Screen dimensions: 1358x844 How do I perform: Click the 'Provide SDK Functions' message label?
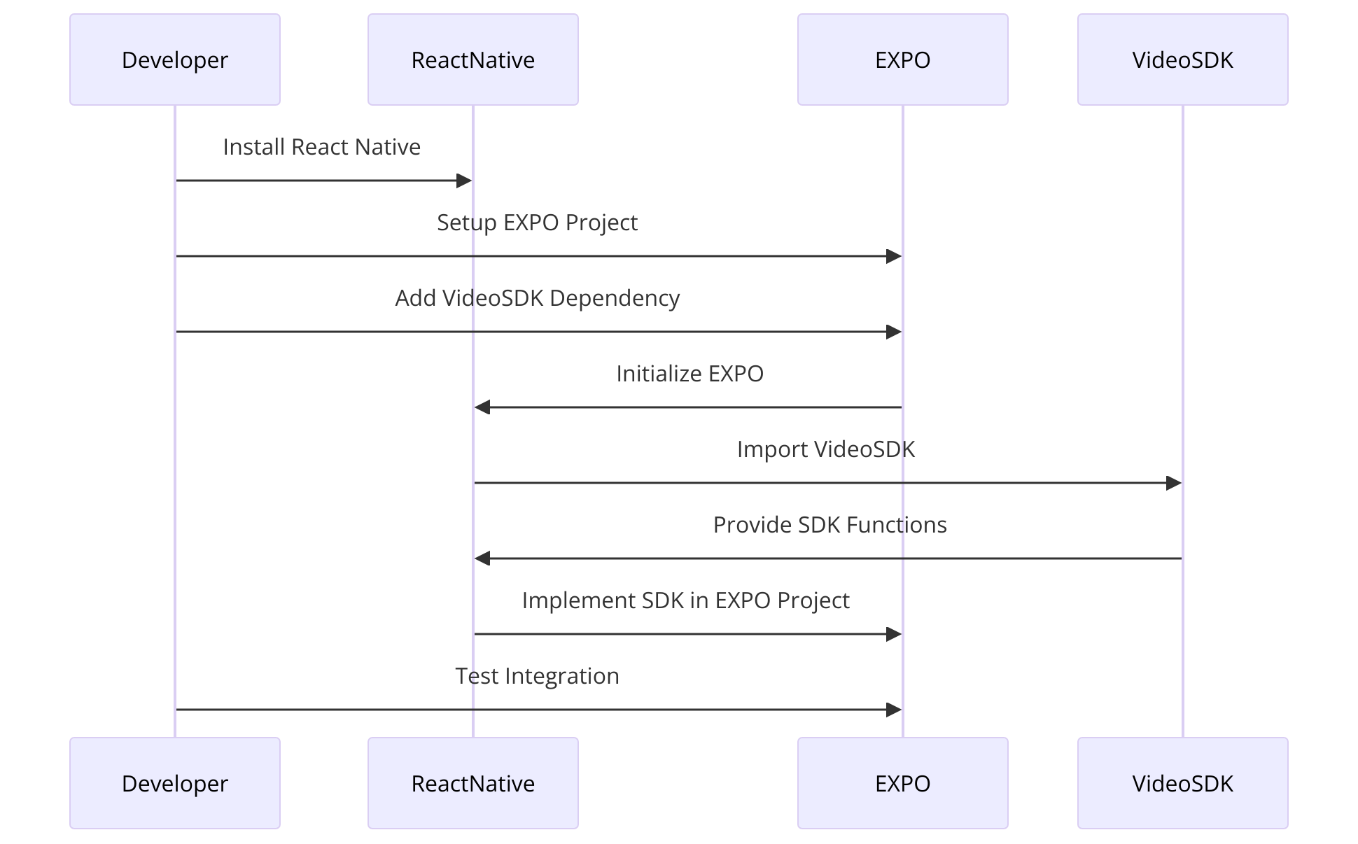tap(829, 525)
